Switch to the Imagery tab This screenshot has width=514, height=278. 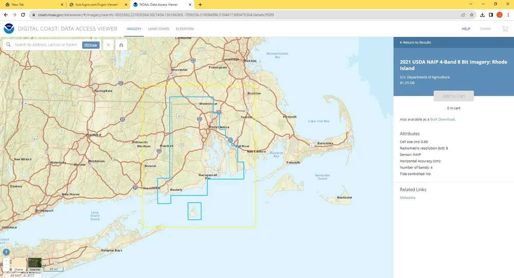[x=134, y=29]
